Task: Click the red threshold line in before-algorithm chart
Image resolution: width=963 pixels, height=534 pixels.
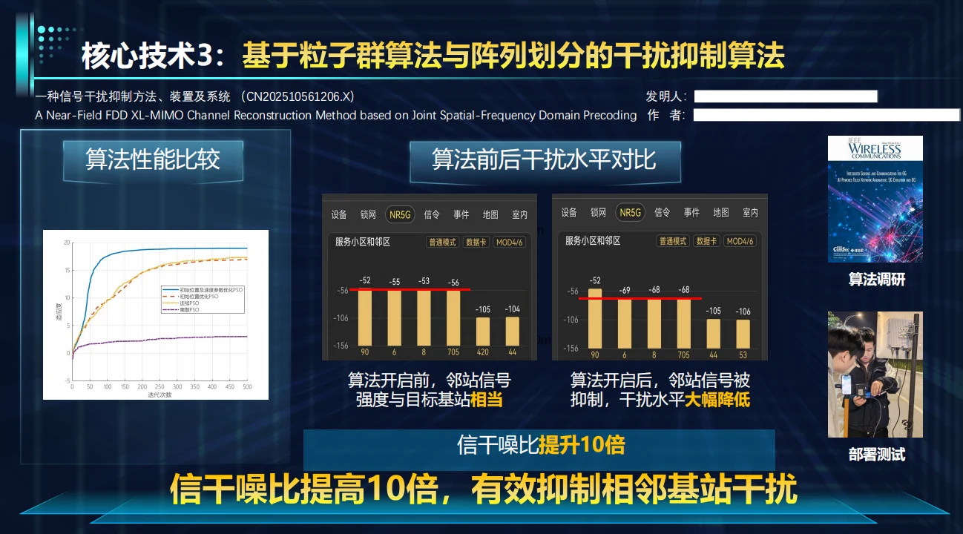Action: [x=410, y=290]
